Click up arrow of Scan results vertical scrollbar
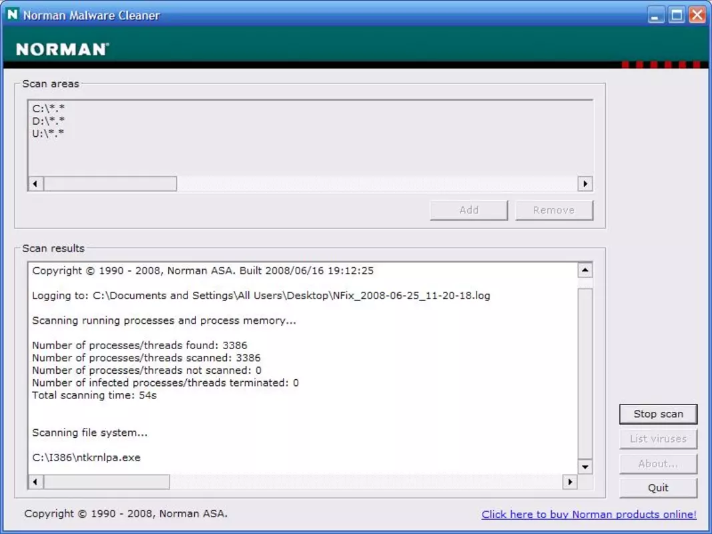 pos(585,270)
